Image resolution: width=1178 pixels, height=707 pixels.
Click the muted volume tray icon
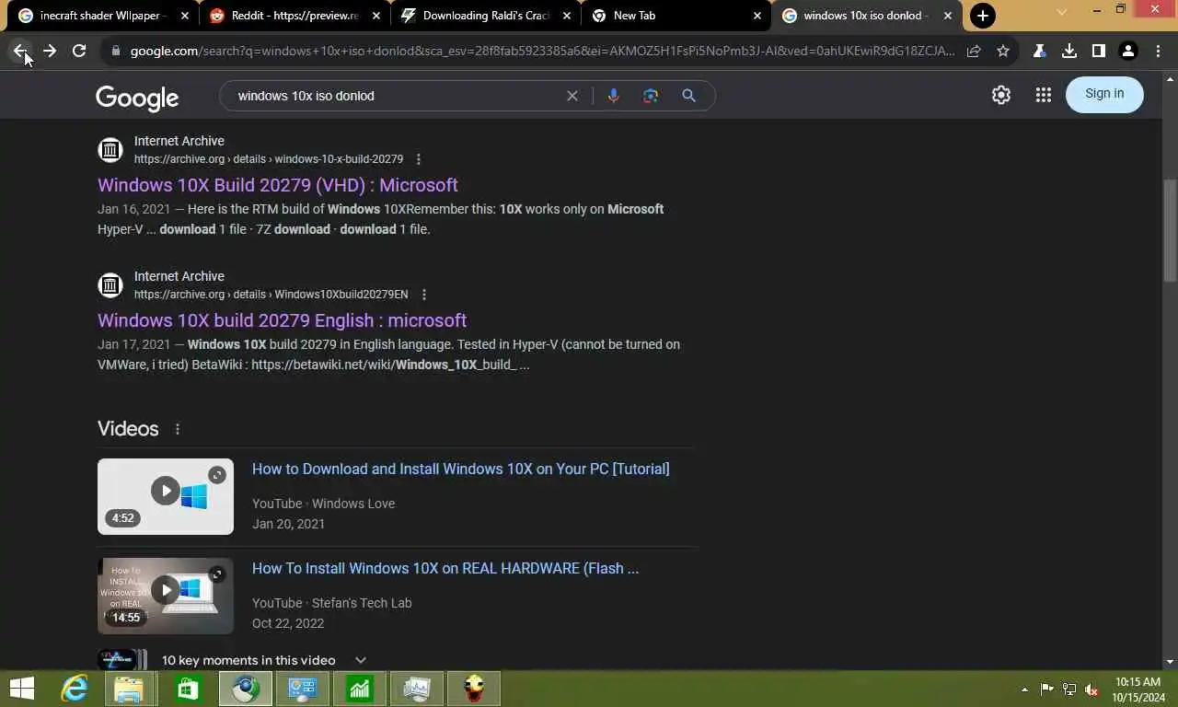[1091, 690]
